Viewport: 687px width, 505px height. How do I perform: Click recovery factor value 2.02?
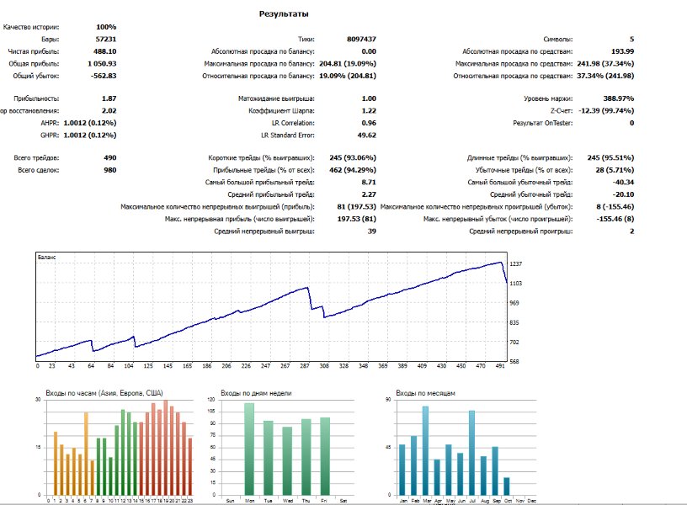pyautogui.click(x=109, y=111)
